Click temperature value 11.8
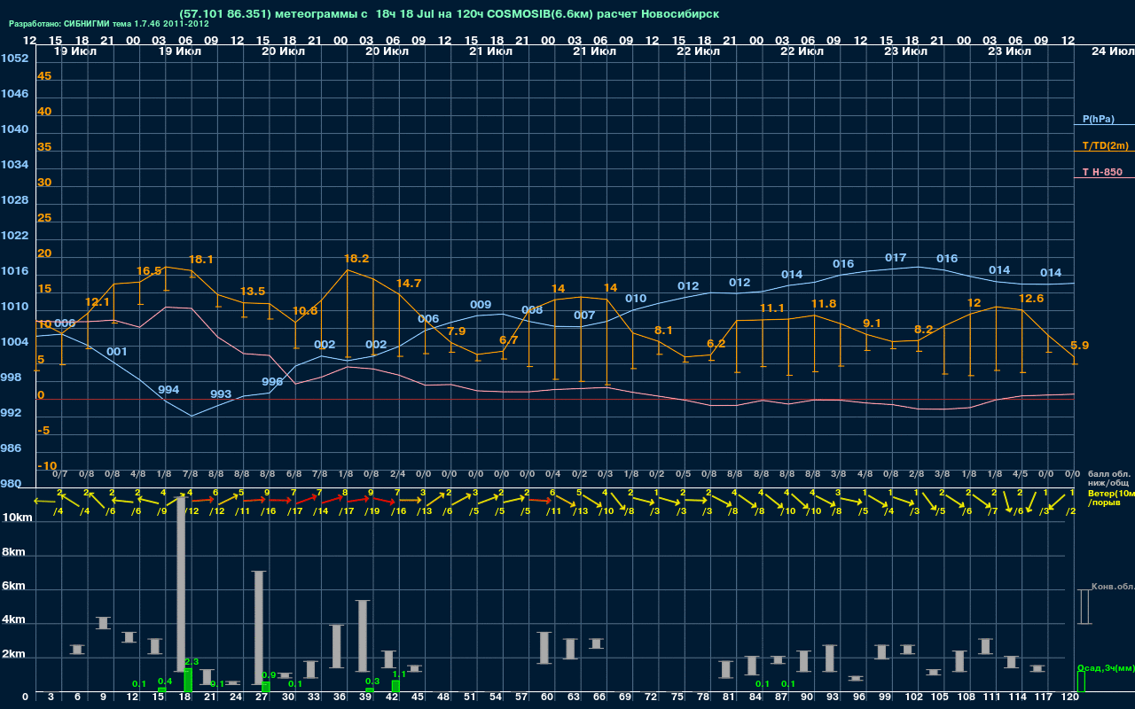 click(x=824, y=304)
